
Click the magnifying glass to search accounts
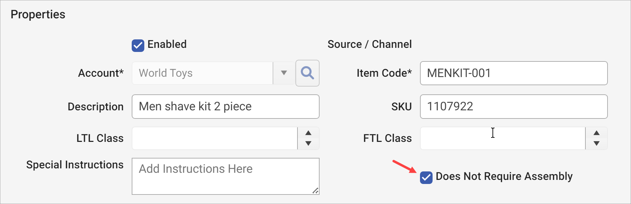click(307, 73)
